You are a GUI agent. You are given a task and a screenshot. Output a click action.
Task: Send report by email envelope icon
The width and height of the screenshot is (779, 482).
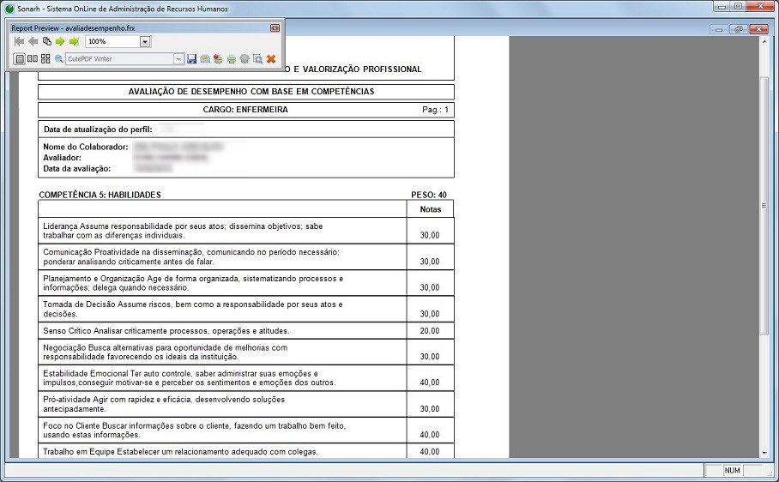[x=205, y=59]
